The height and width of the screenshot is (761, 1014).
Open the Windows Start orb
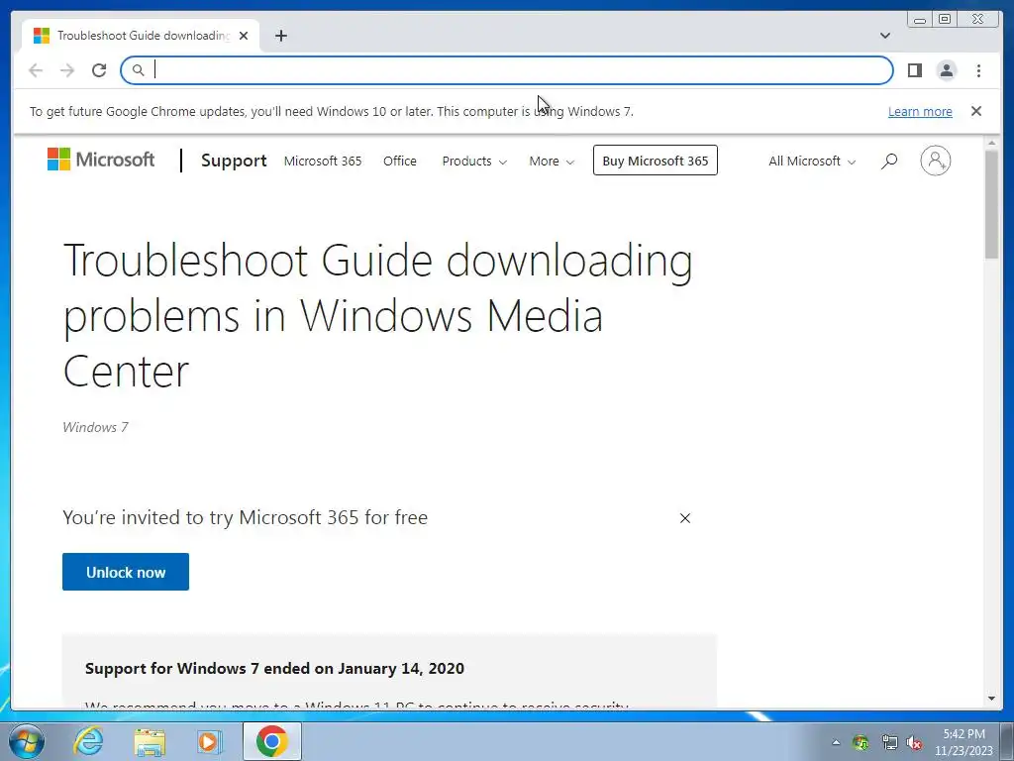tap(25, 741)
